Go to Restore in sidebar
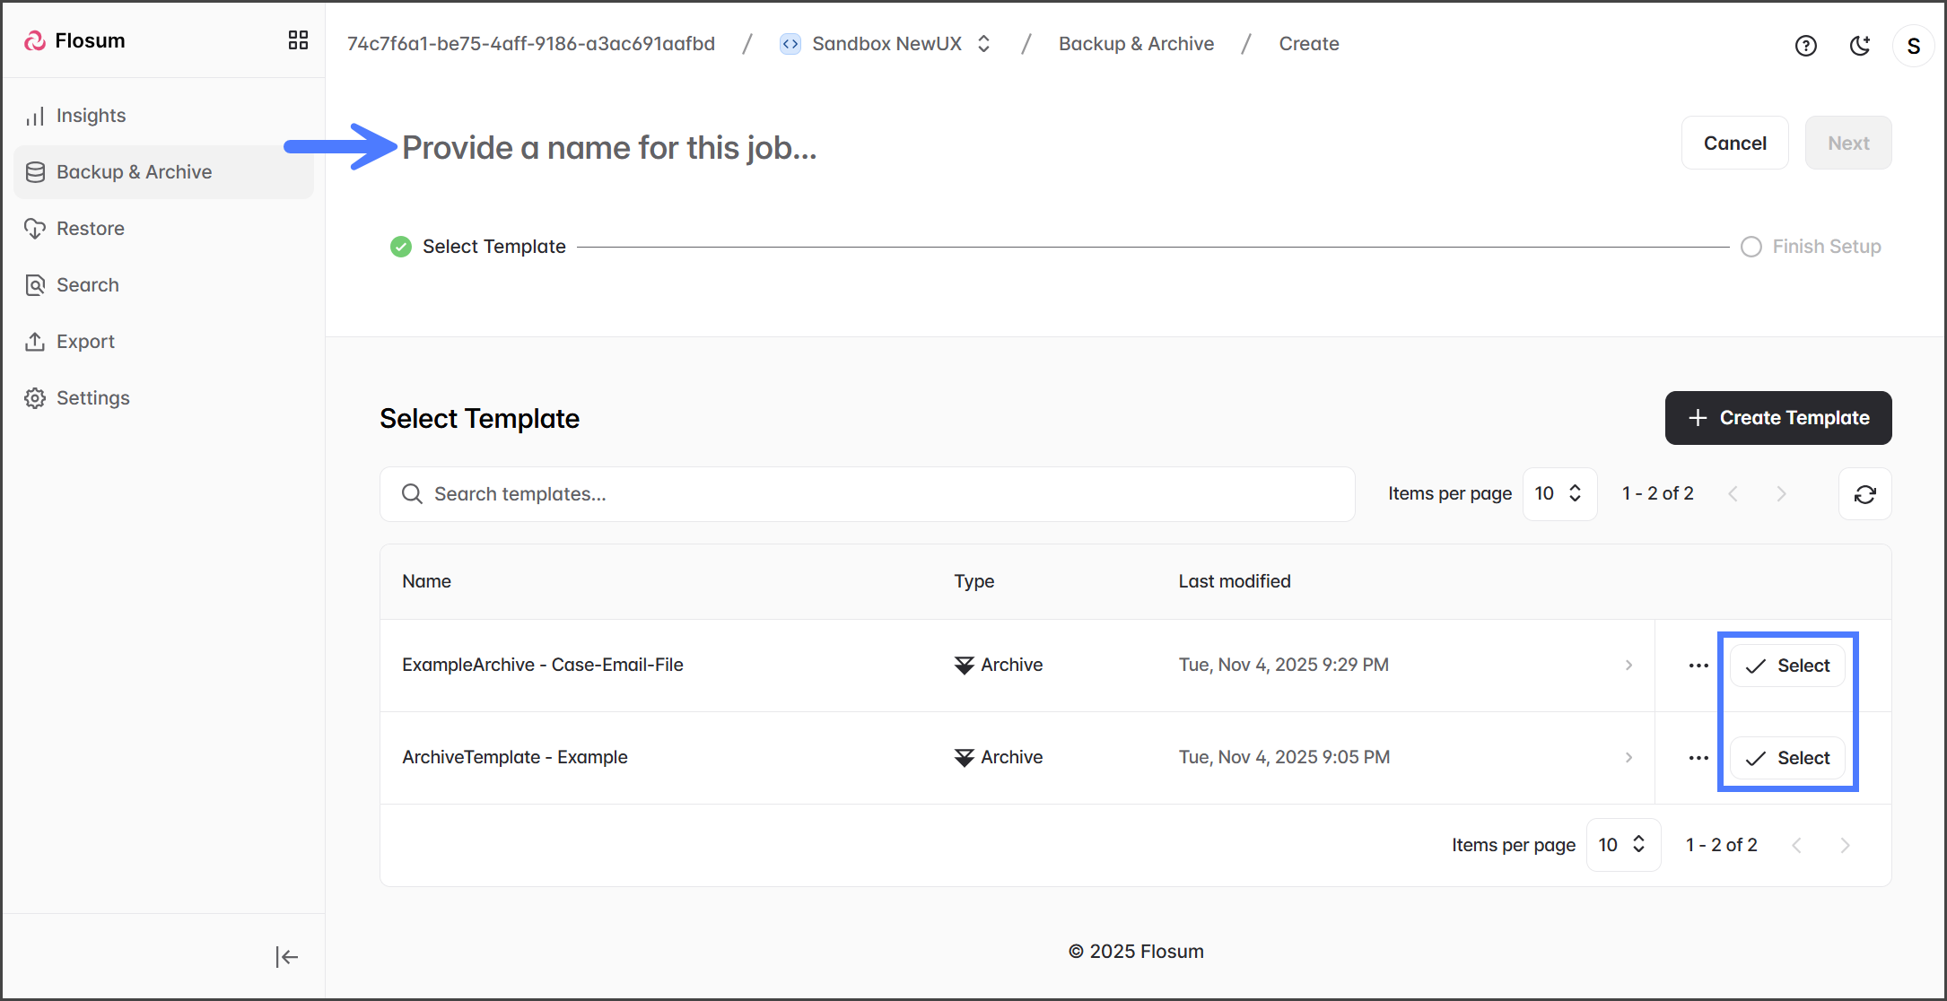1947x1001 pixels. [90, 229]
